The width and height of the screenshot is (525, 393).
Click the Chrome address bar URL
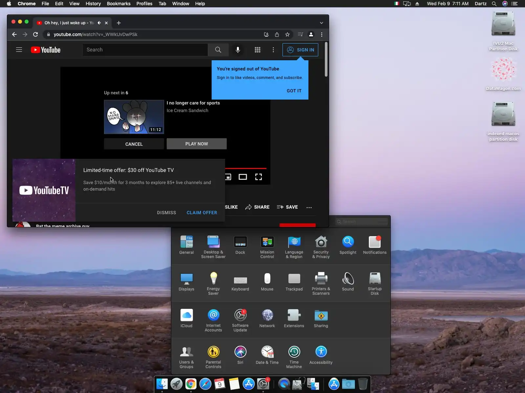click(x=95, y=34)
